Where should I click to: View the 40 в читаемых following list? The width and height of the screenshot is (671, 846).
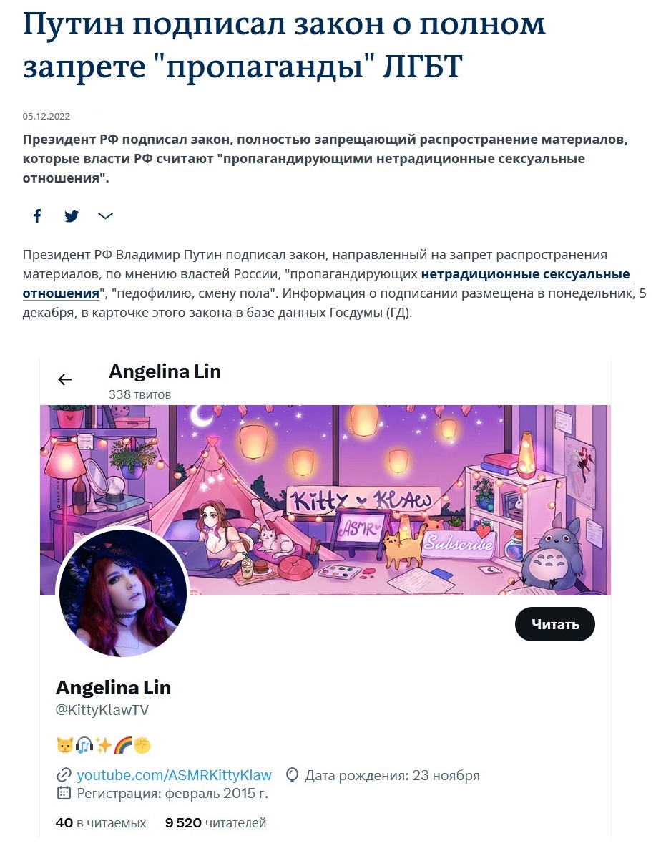(101, 823)
